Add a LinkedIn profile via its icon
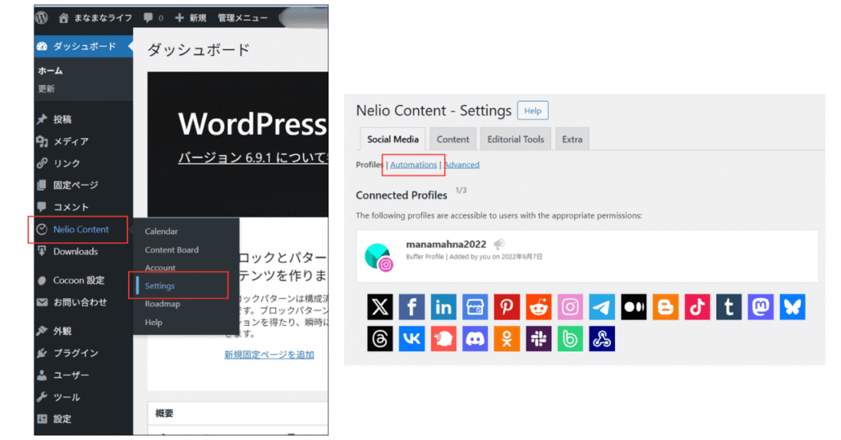 (x=443, y=307)
